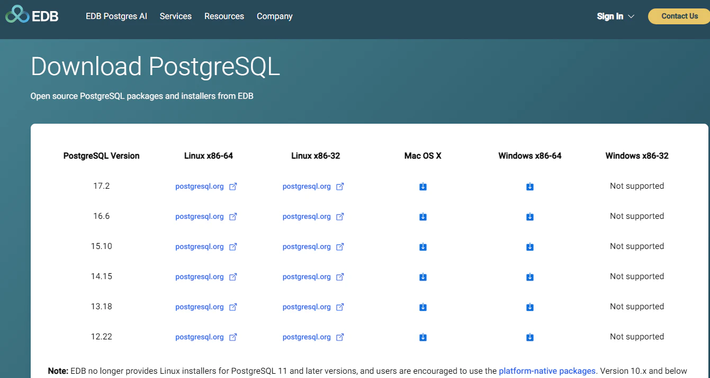Open 14.15 Linux x86-32 postgresql.org link
Viewport: 710px width, 378px height.
pos(313,277)
